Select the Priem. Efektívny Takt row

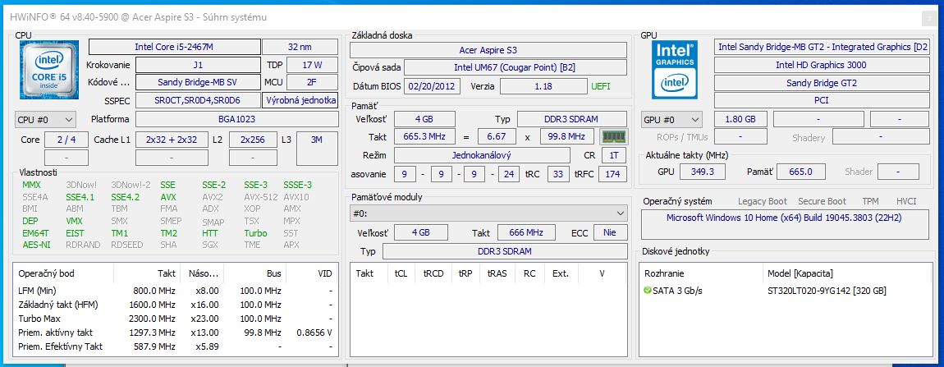pos(175,346)
